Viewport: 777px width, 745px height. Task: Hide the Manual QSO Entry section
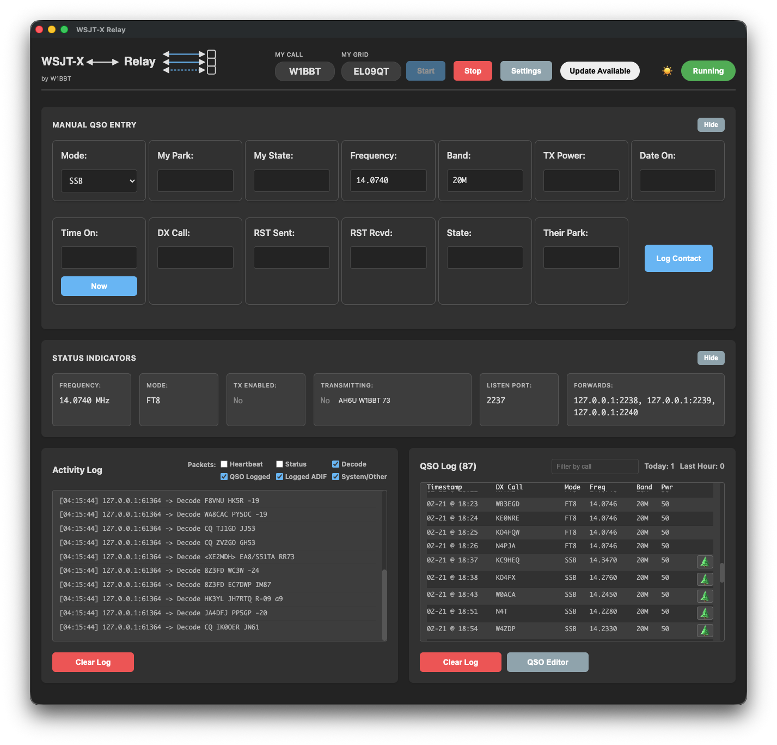(x=711, y=124)
